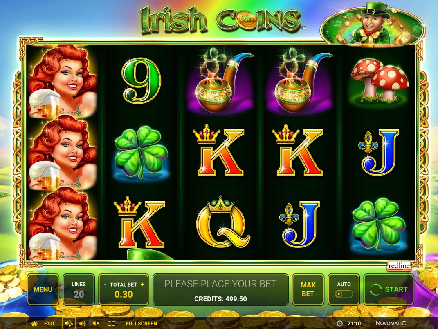Screen dimensions: 438x329
Task: Click the clock icon in status bar
Action: (x=339, y=323)
